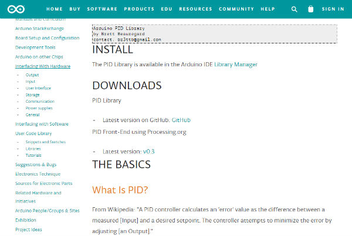Image resolution: width=352 pixels, height=236 pixels.
Task: Collapse Interfacing With Hardware section
Action: (43, 66)
